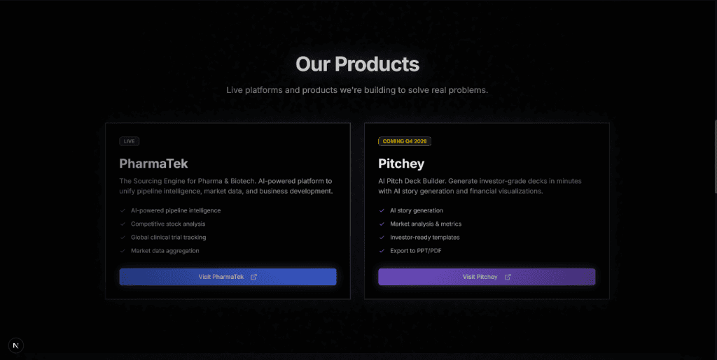Click checkmark beside Market data aggregation
The width and height of the screenshot is (717, 360).
tap(123, 250)
